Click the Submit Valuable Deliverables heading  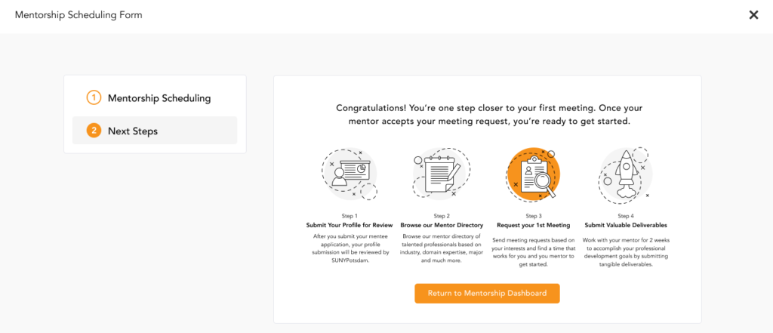click(626, 225)
